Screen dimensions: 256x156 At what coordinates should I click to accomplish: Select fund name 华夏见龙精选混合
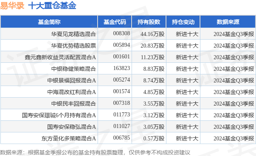[74, 34]
